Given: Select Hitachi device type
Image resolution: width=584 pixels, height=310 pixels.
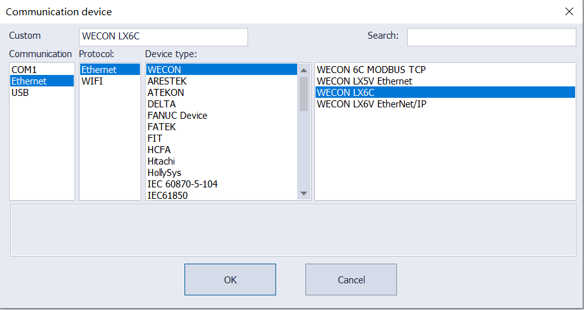Looking at the screenshot, I should coord(221,161).
